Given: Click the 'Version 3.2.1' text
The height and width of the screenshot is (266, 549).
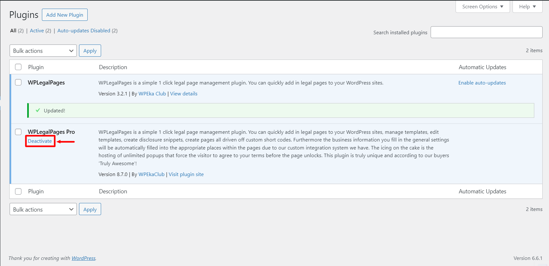Looking at the screenshot, I should point(113,94).
